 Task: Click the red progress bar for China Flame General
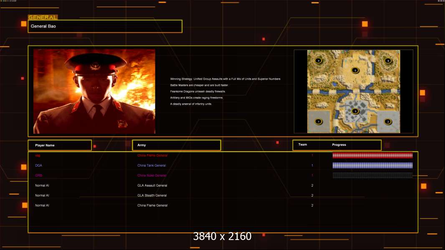[x=373, y=155]
